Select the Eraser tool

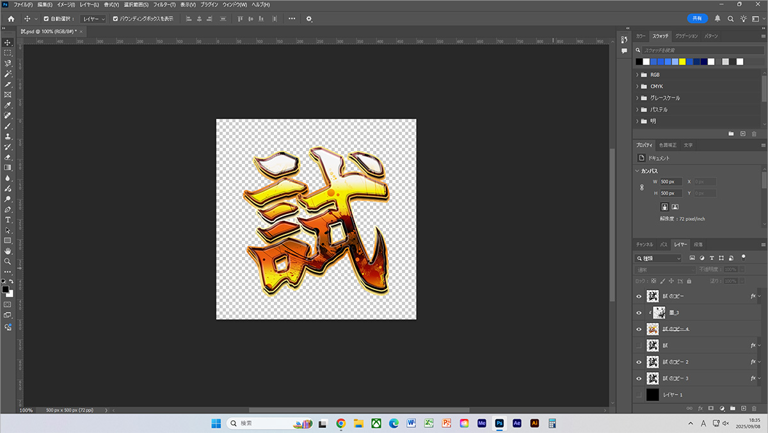(8, 157)
